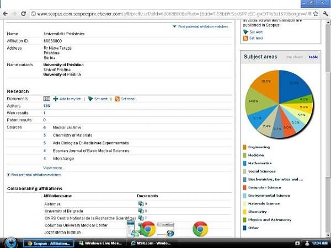Image resolution: width=331 pixels, height=248 pixels.
Task: Switch Subject areas to Pie chart view
Action: (295, 57)
